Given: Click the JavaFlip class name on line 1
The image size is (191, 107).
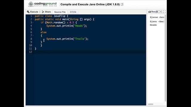Looking at the screenshot, I should point(59,16).
